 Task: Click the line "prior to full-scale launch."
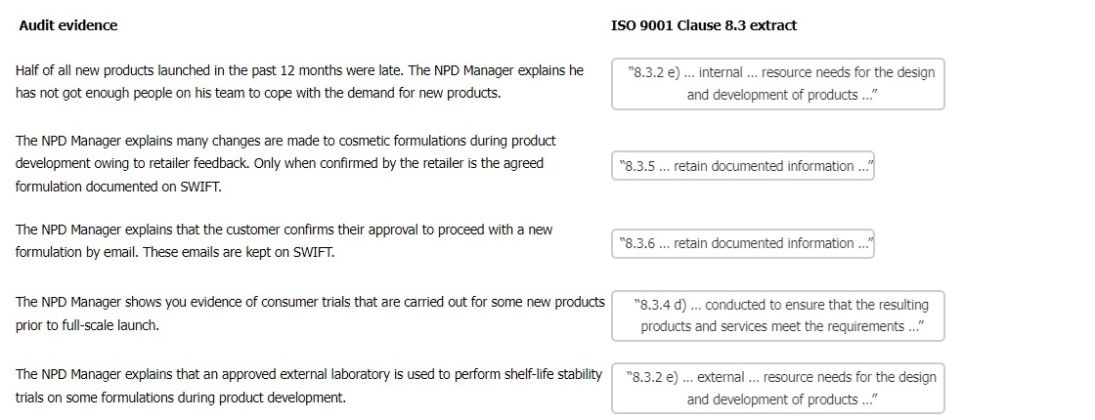[x=87, y=325]
